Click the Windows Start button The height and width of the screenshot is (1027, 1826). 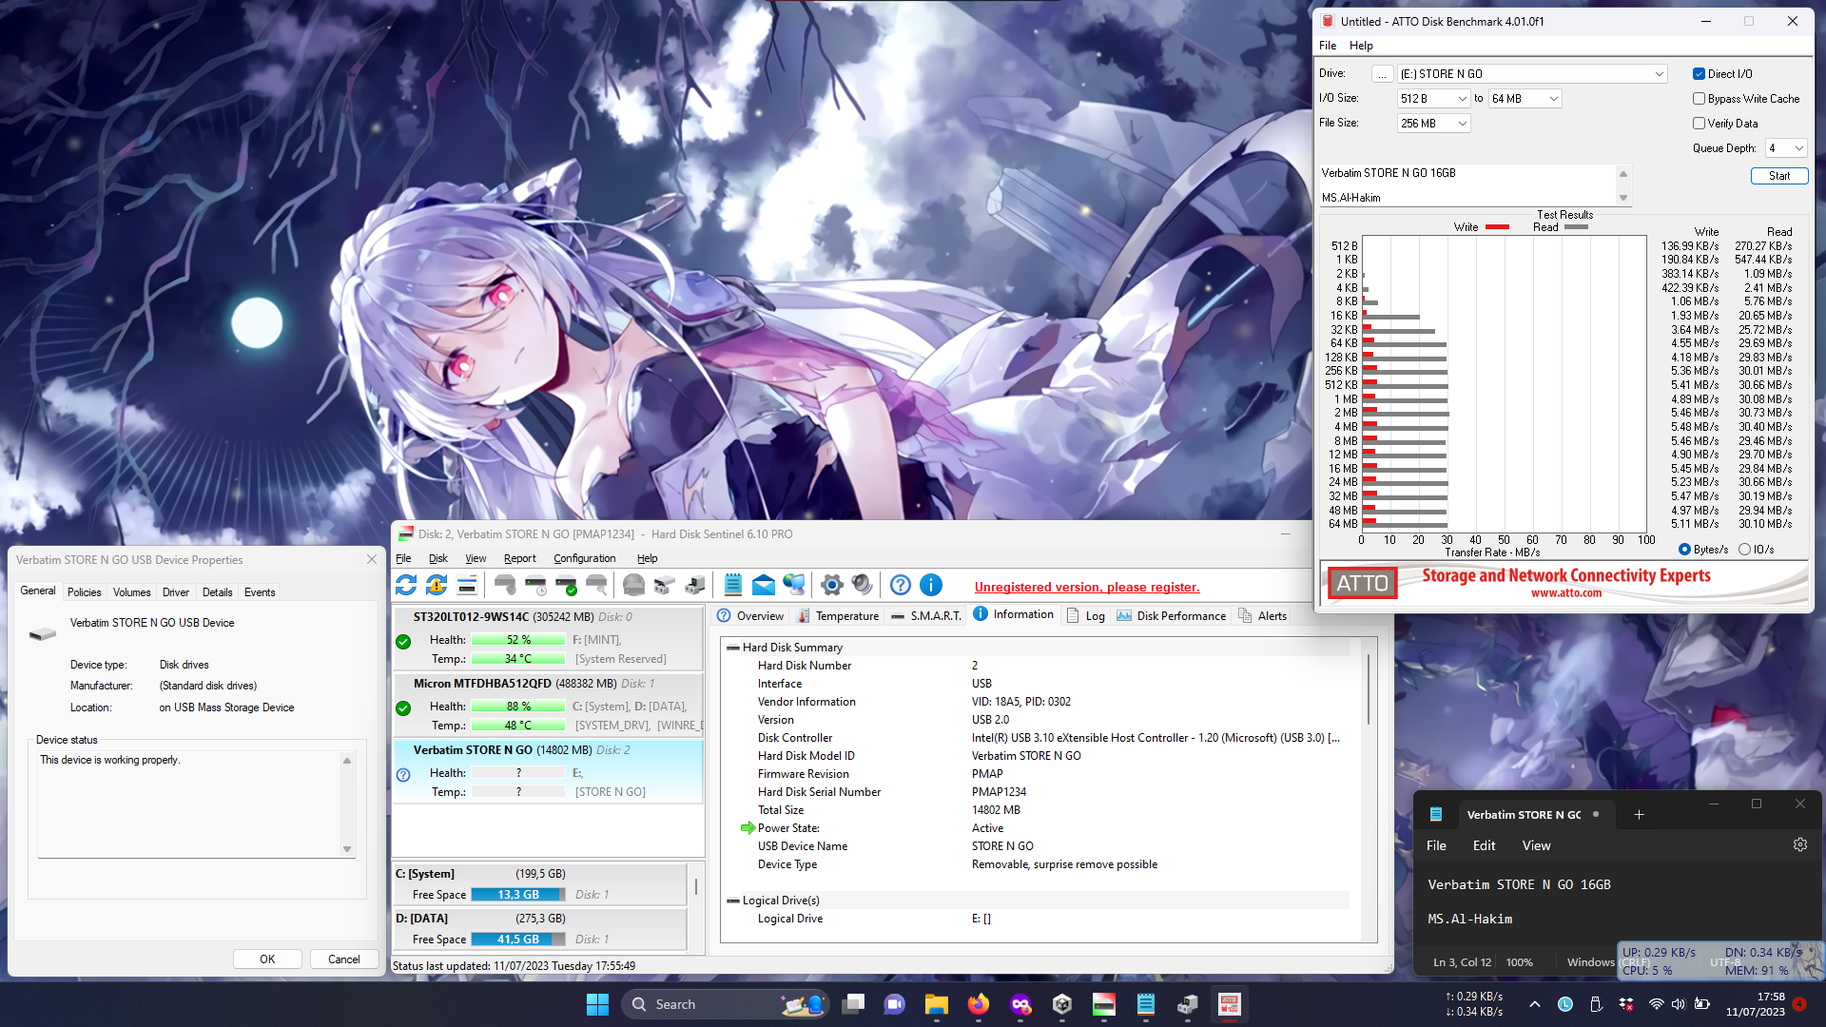pyautogui.click(x=597, y=1004)
